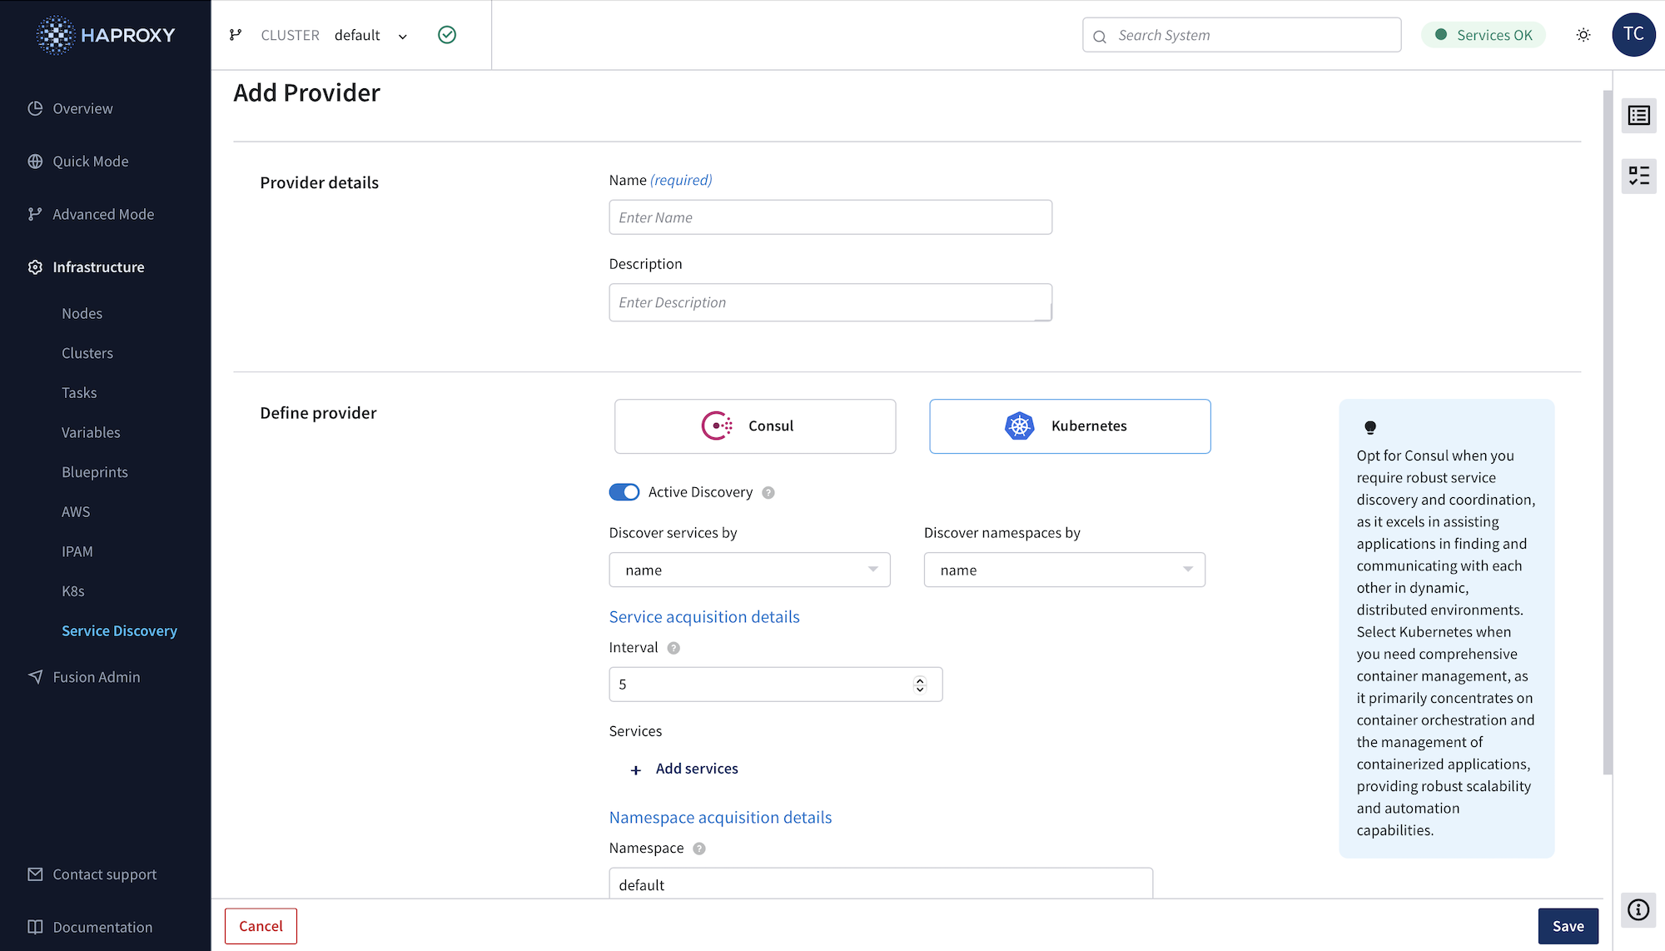The height and width of the screenshot is (951, 1665).
Task: Open Documentation link
Action: (x=102, y=927)
